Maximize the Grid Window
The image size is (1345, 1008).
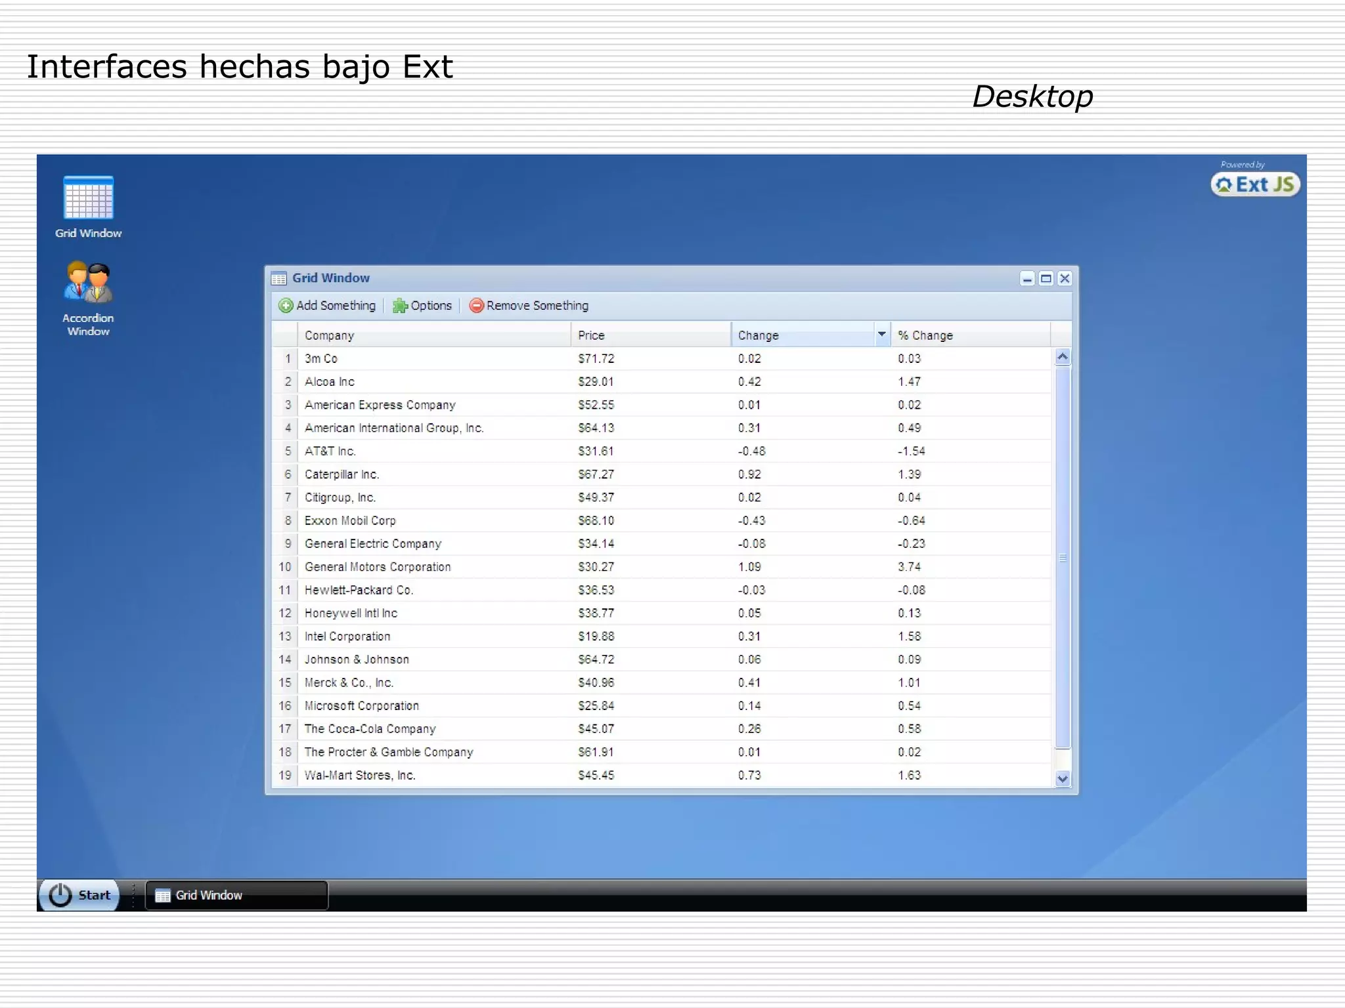click(x=1046, y=278)
